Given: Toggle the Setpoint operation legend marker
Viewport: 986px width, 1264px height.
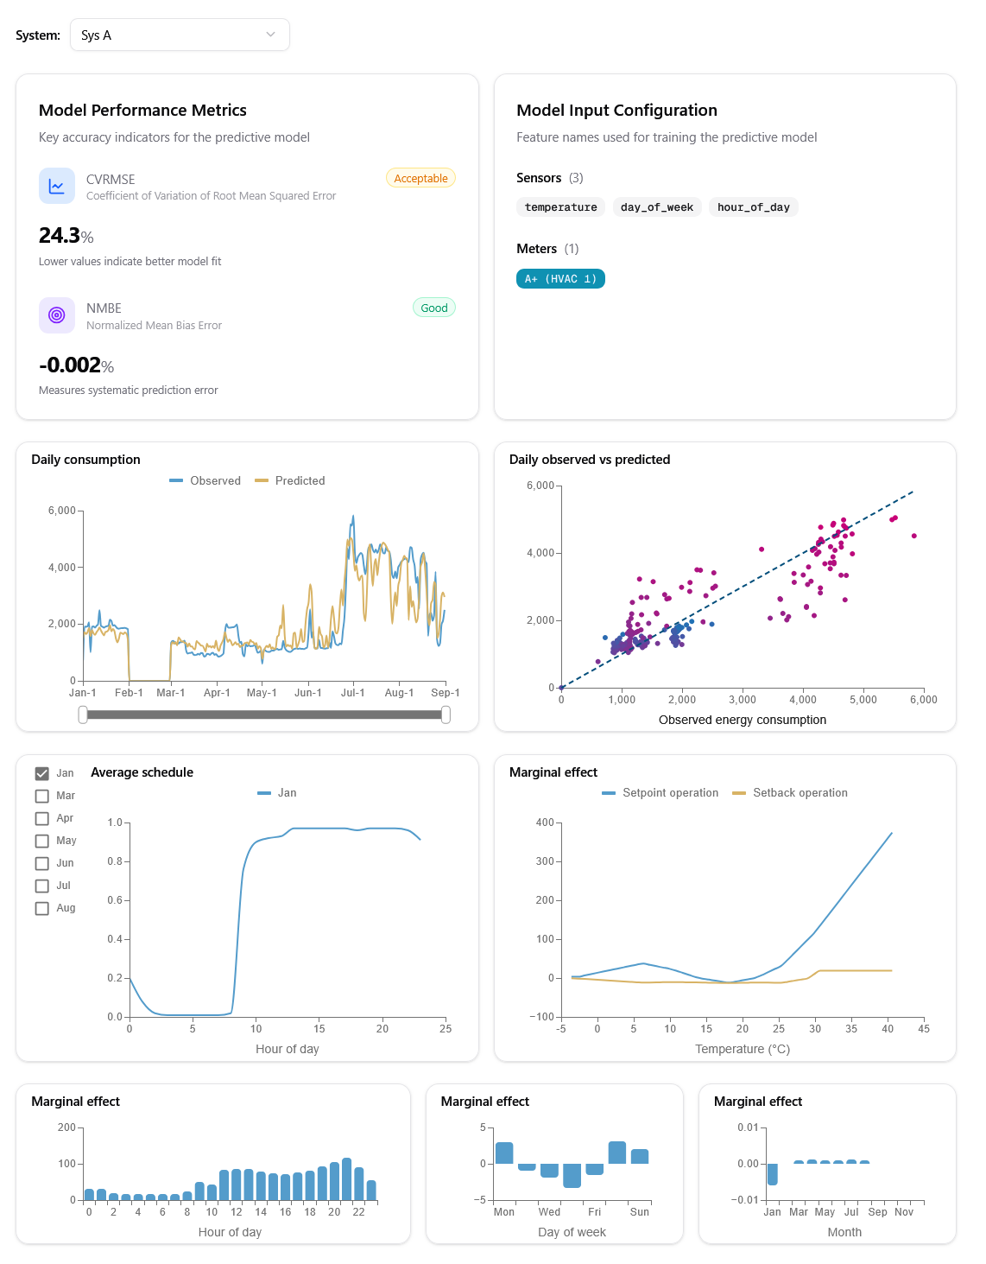Looking at the screenshot, I should [609, 793].
